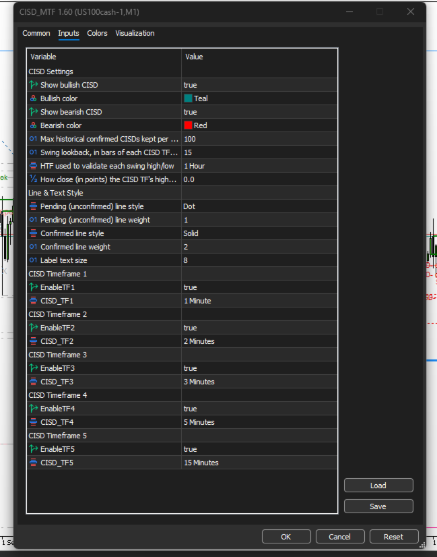Open the CISD_TF2 timeframe value 2 Minutes
437x557 pixels.
(x=259, y=341)
